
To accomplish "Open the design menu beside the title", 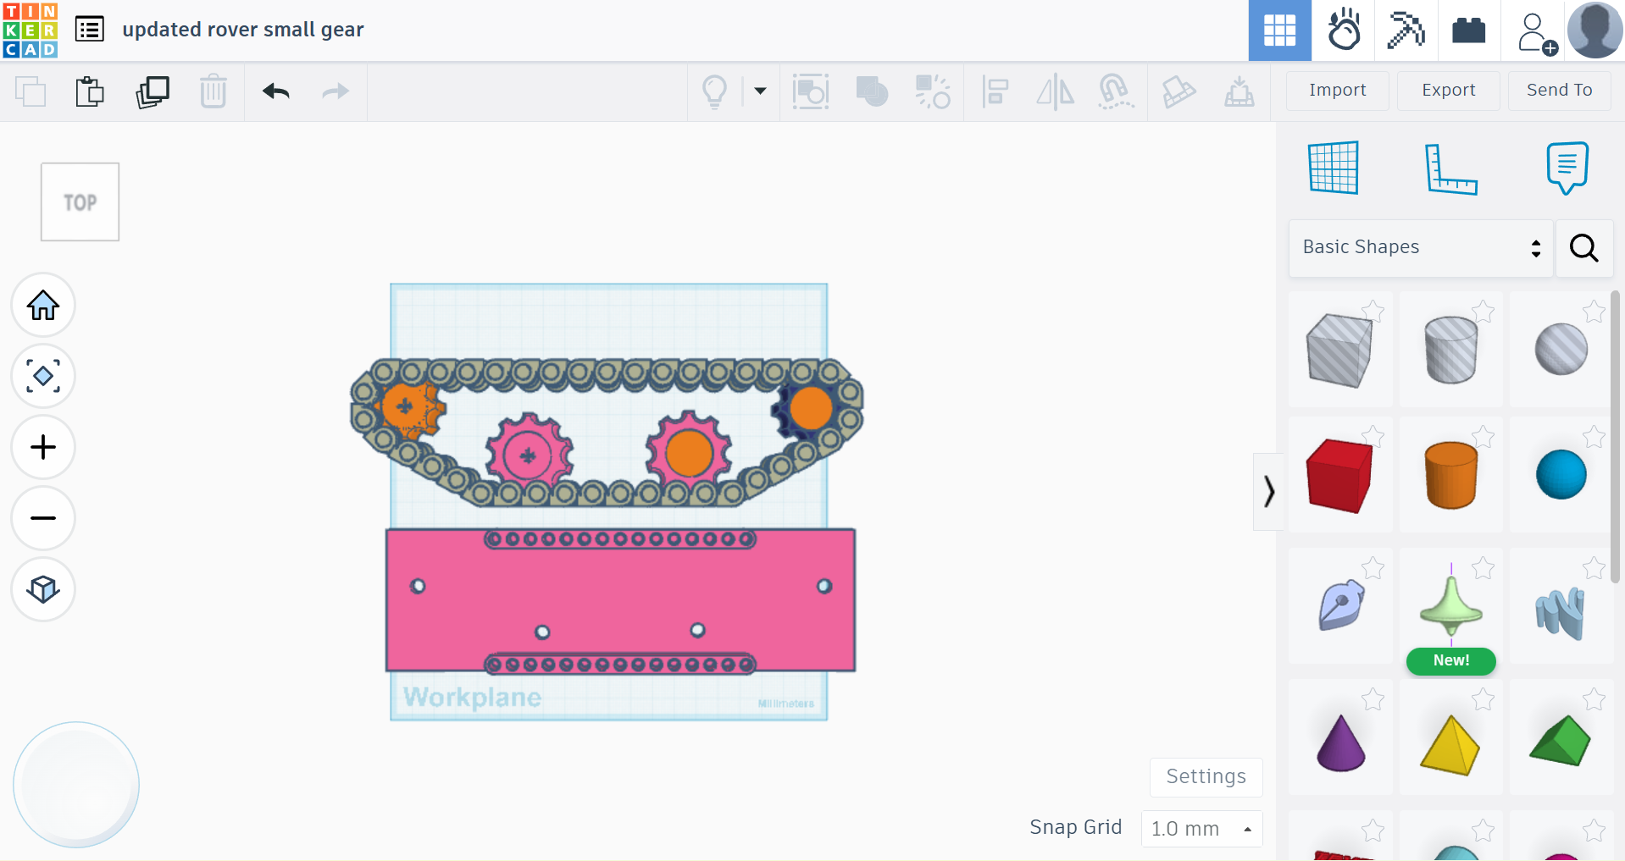I will click(x=89, y=28).
